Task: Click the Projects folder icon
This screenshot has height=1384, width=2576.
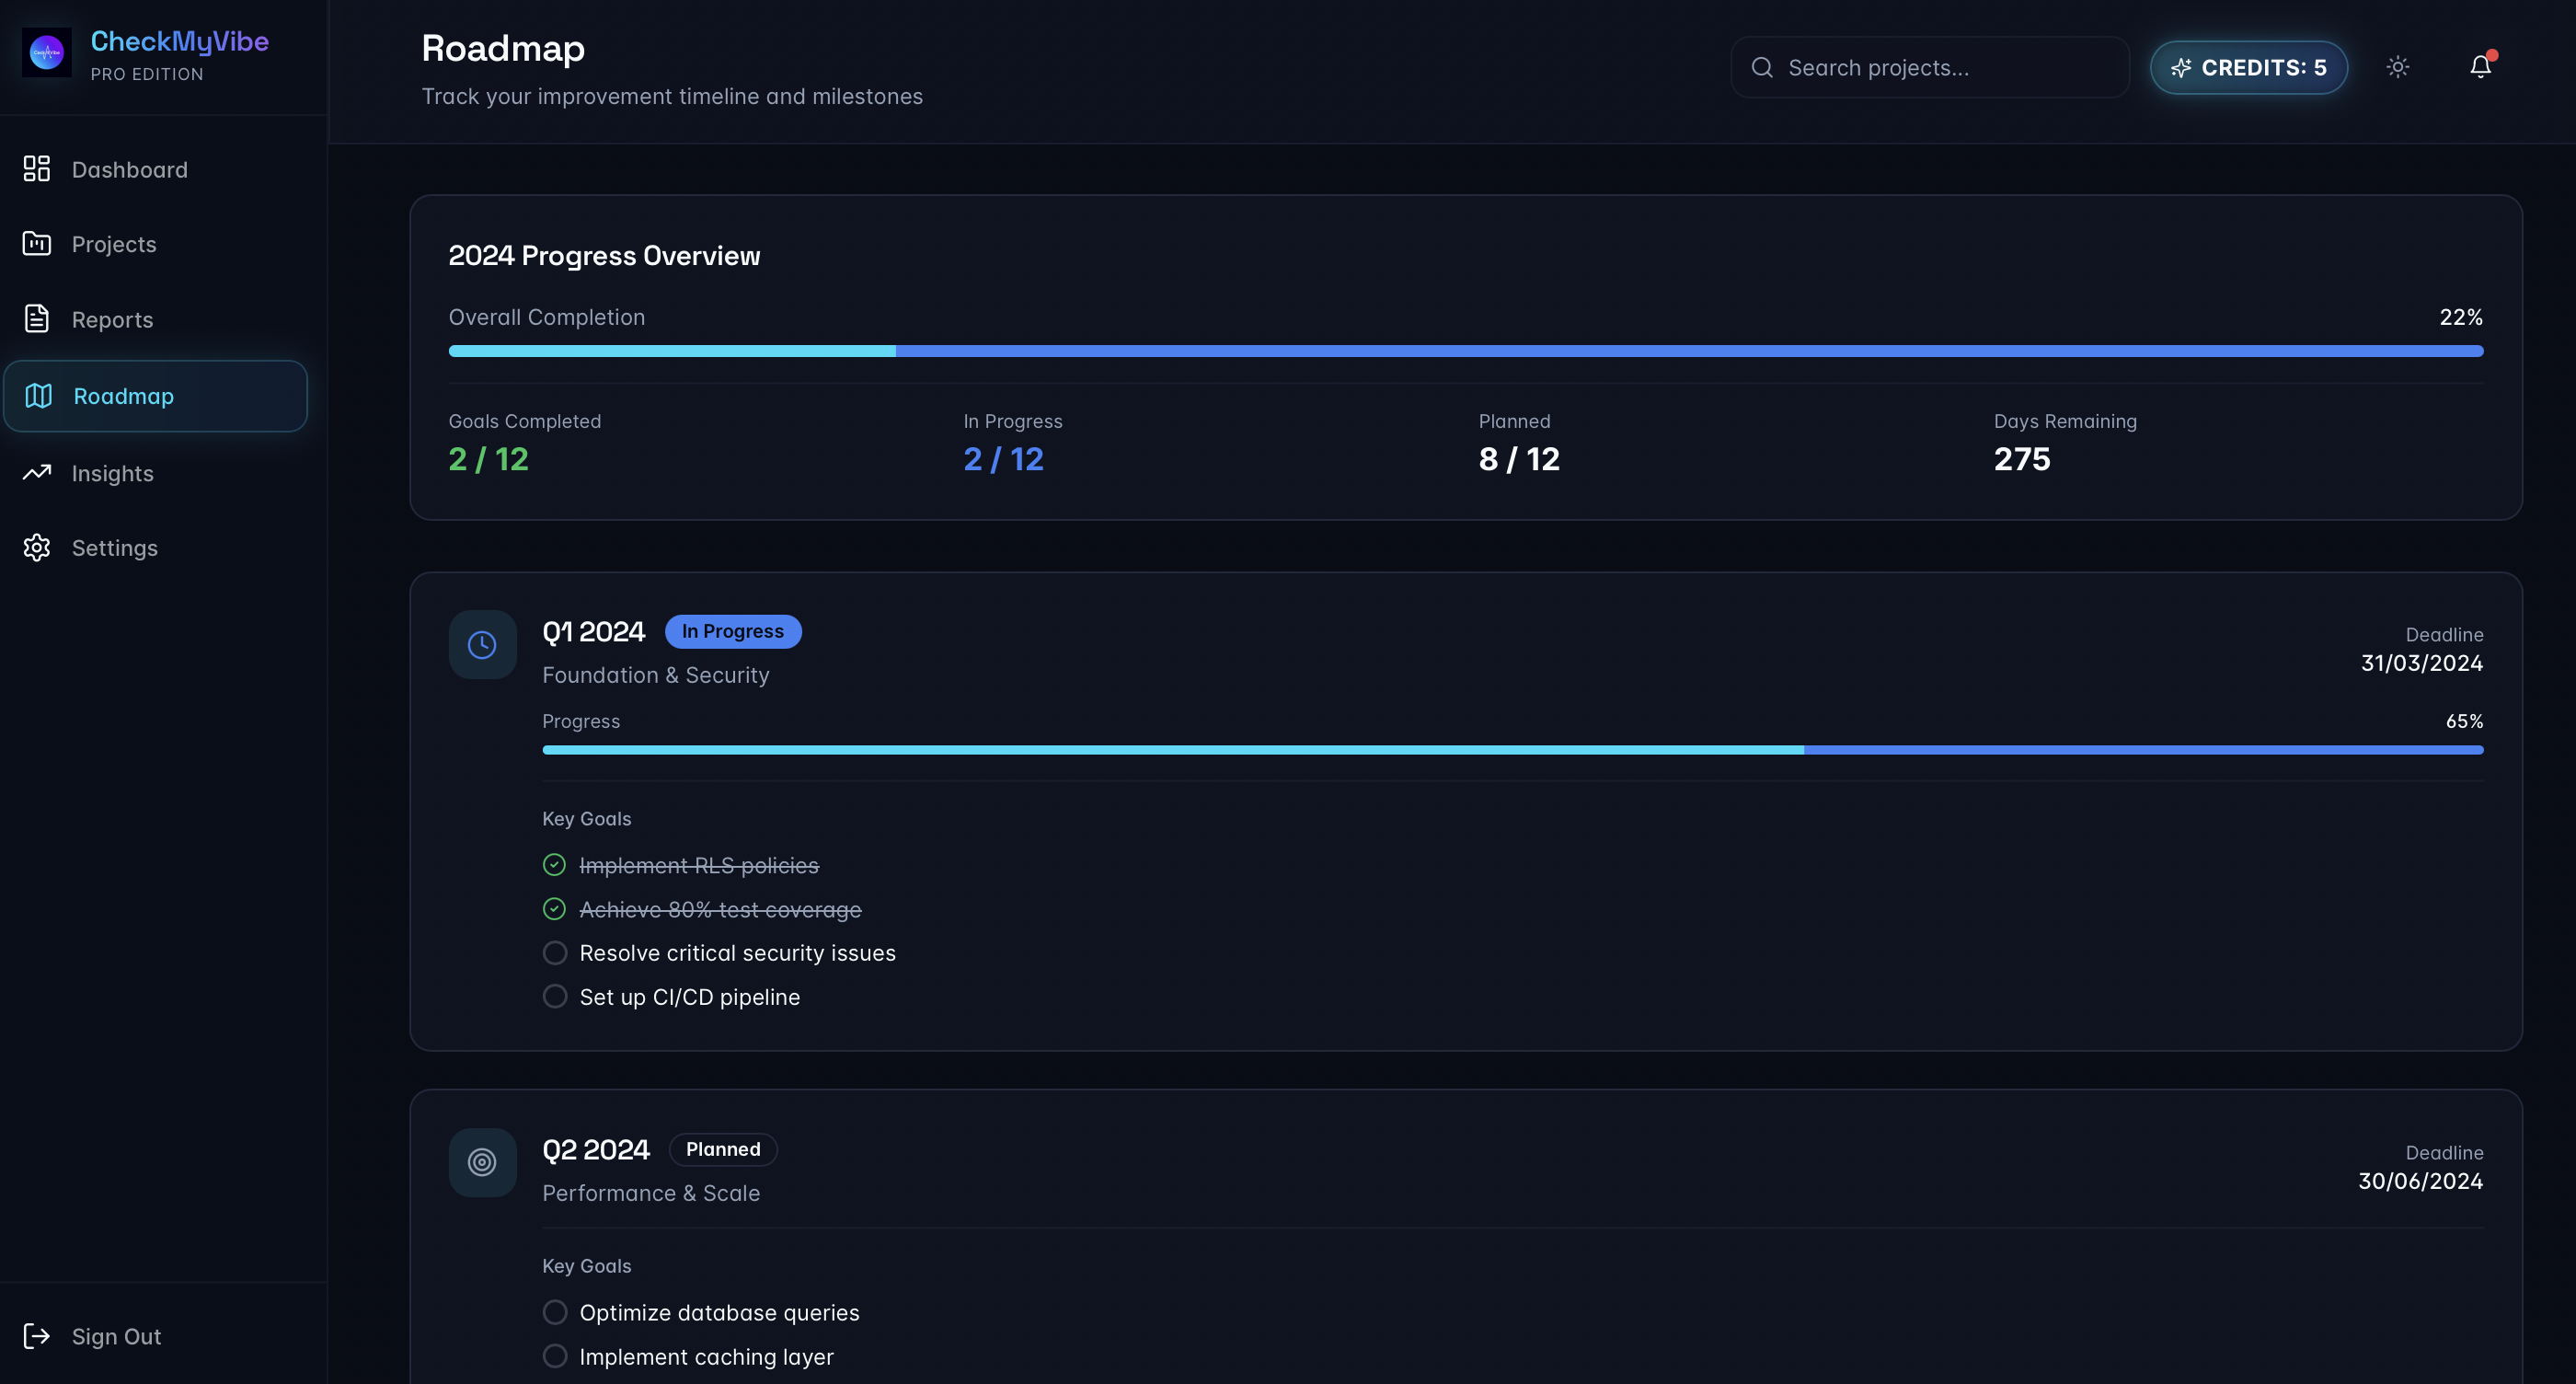Action: point(37,244)
